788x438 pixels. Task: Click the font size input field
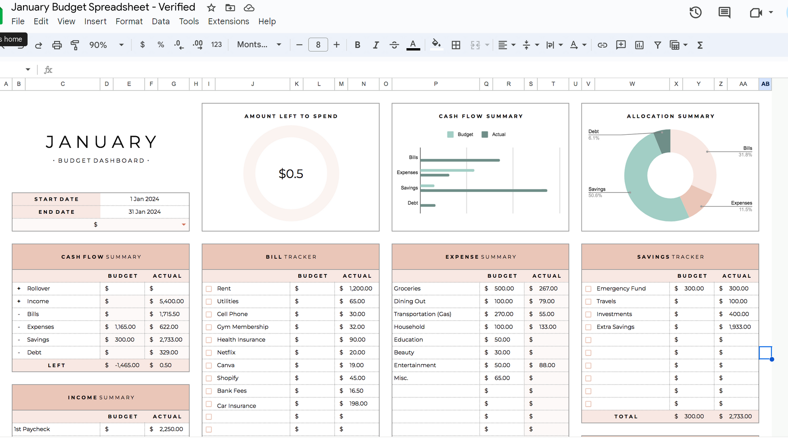coord(318,45)
